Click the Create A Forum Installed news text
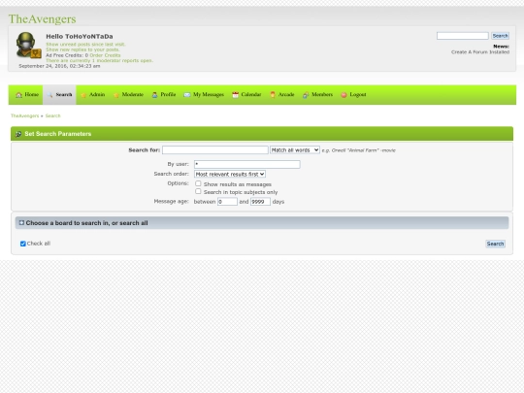 pyautogui.click(x=480, y=52)
